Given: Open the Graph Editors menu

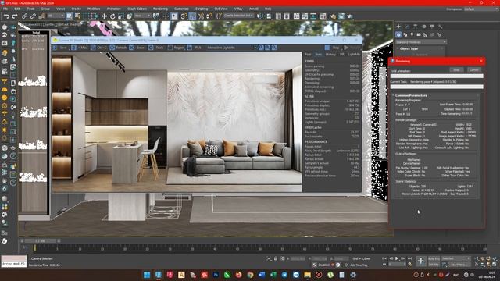Looking at the screenshot, I should tap(137, 9).
